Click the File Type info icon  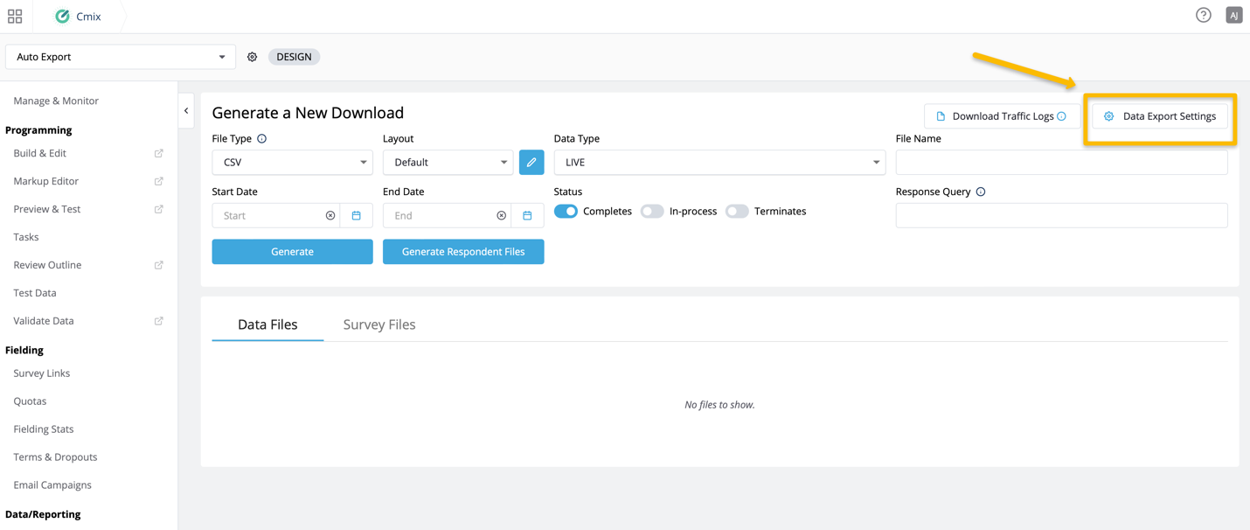pos(261,139)
